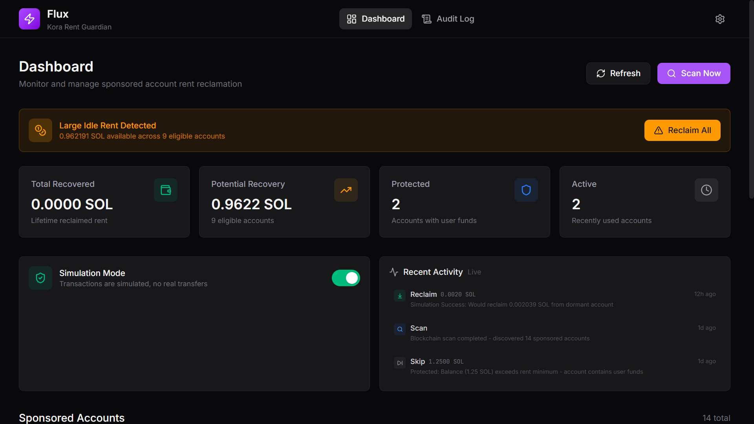Image resolution: width=754 pixels, height=424 pixels.
Task: Open settings via the gear icon
Action: tap(719, 19)
